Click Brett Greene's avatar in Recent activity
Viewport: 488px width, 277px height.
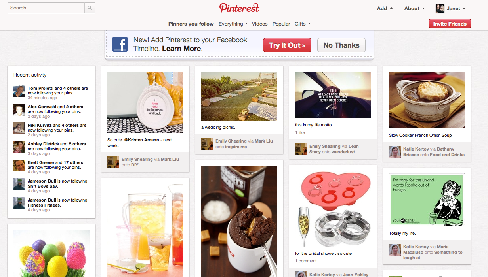pyautogui.click(x=19, y=166)
